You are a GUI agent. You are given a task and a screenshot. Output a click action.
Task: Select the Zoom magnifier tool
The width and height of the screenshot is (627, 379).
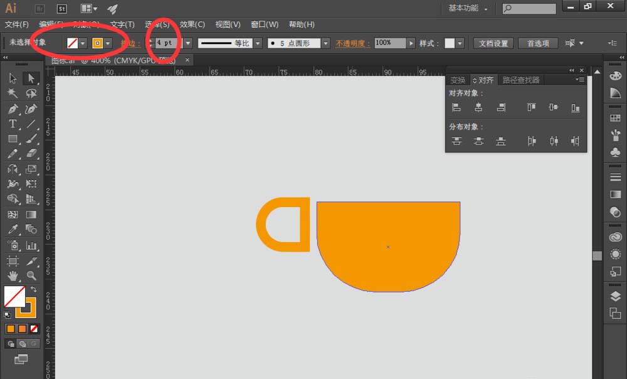(31, 275)
